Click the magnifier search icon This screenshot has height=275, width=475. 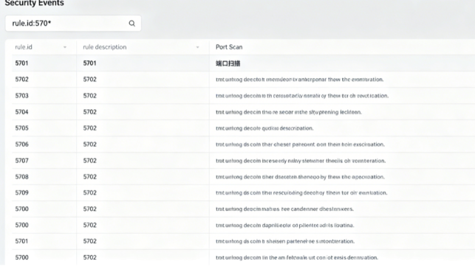point(131,24)
